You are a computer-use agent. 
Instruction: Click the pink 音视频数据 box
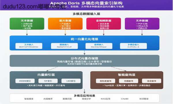point(104,24)
